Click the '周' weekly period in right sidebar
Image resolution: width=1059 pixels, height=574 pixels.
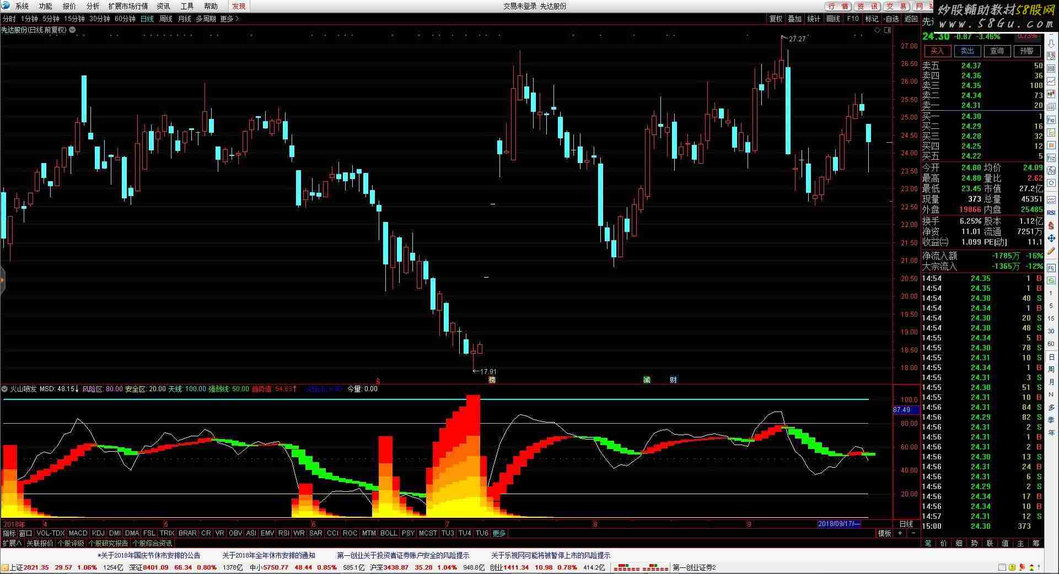(1051, 369)
